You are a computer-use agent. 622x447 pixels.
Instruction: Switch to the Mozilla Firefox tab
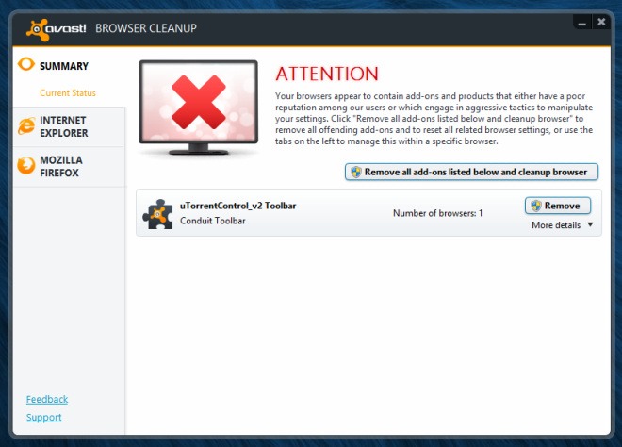coord(70,166)
